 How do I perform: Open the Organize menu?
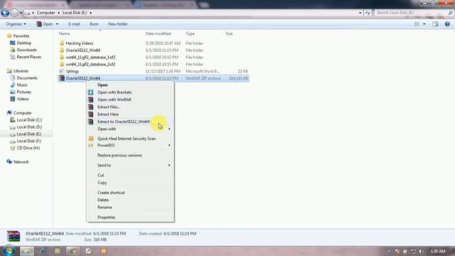point(16,24)
